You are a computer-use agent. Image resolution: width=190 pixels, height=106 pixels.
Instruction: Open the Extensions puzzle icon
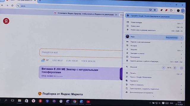click(171, 11)
